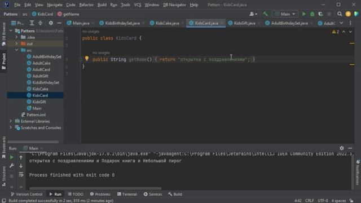Image resolution: width=361 pixels, height=203 pixels.
Task: Switch to KidsGift.java tab
Action: (244, 23)
